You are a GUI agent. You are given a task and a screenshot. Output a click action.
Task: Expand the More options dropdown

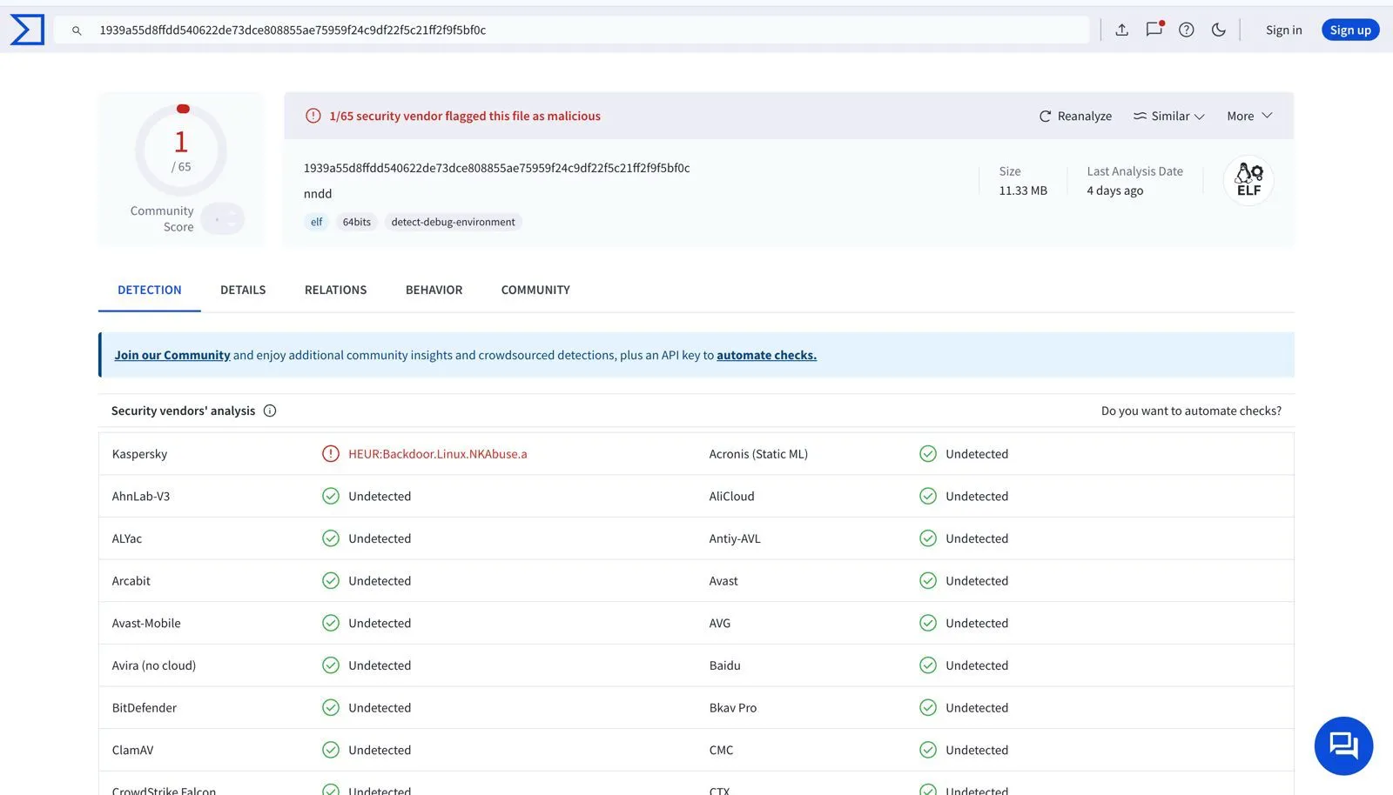click(x=1248, y=115)
